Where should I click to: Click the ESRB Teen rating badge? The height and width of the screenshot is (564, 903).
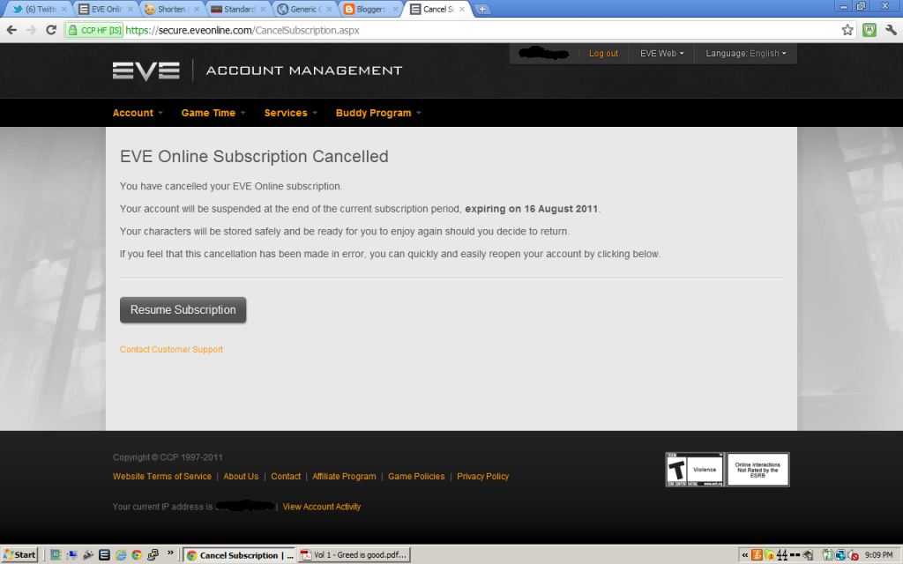coord(695,470)
